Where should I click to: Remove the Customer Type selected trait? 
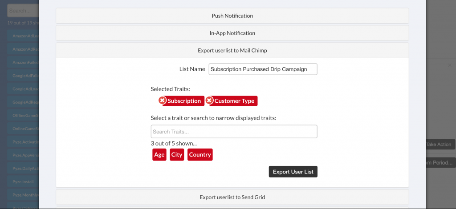(x=209, y=100)
